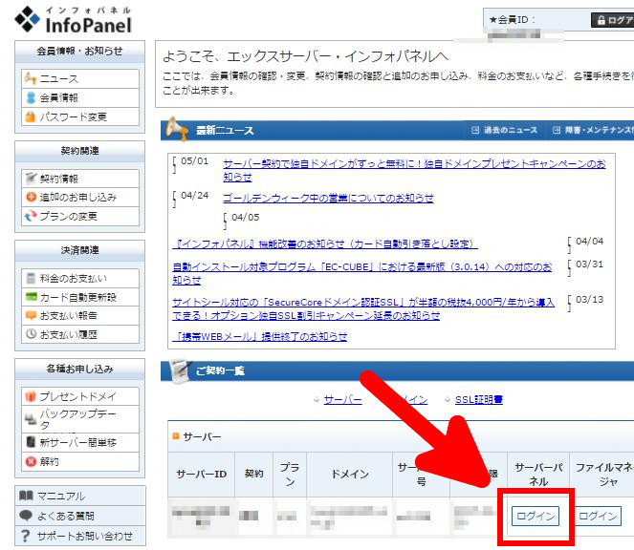Open カード自動更新設定 page

pos(80,297)
